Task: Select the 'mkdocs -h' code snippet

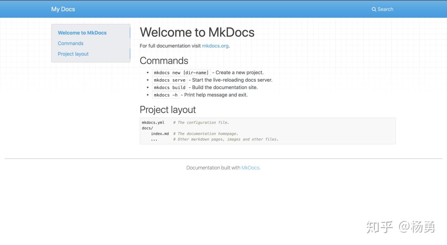Action: [x=166, y=95]
